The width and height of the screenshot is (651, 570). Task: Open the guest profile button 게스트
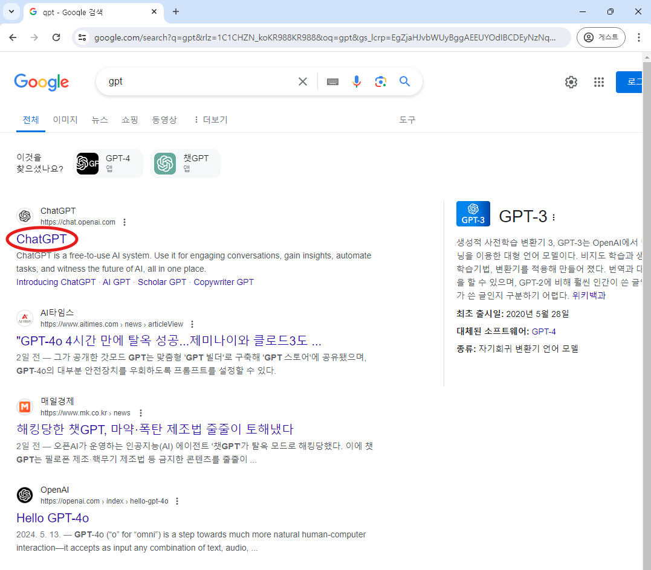pyautogui.click(x=601, y=37)
